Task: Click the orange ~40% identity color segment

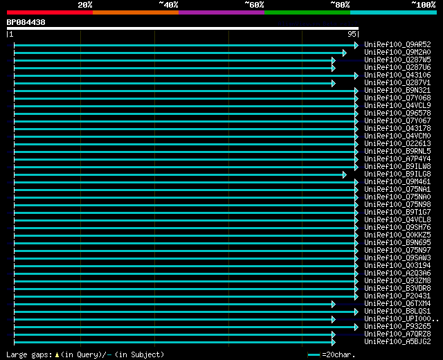Action: (x=136, y=12)
